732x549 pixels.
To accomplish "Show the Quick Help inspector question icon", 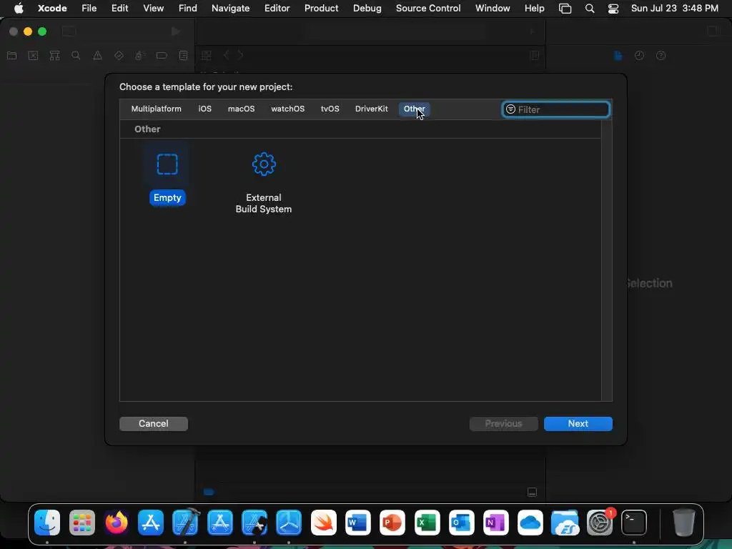I will pyautogui.click(x=661, y=56).
